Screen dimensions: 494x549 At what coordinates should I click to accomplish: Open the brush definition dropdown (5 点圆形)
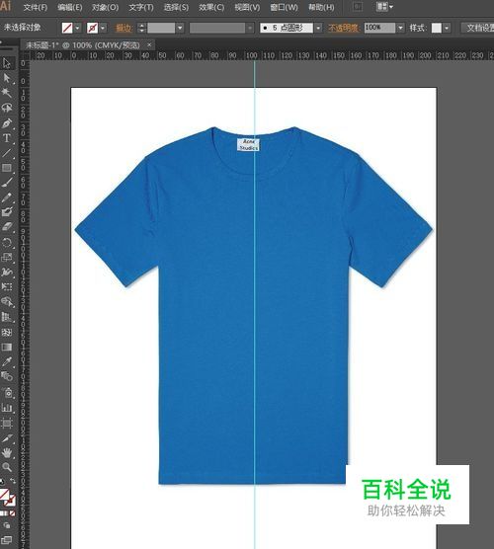(318, 28)
